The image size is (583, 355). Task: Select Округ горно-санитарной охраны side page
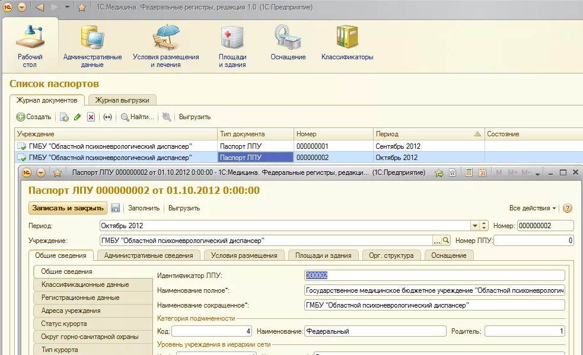pyautogui.click(x=93, y=337)
